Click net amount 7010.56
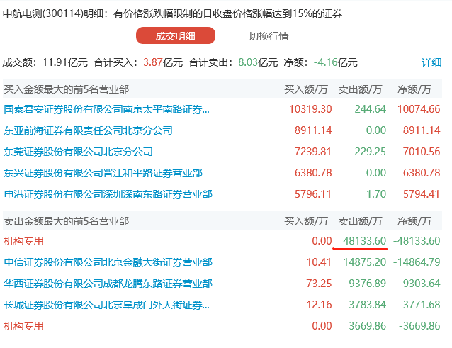The height and width of the screenshot is (348, 452). (x=422, y=152)
